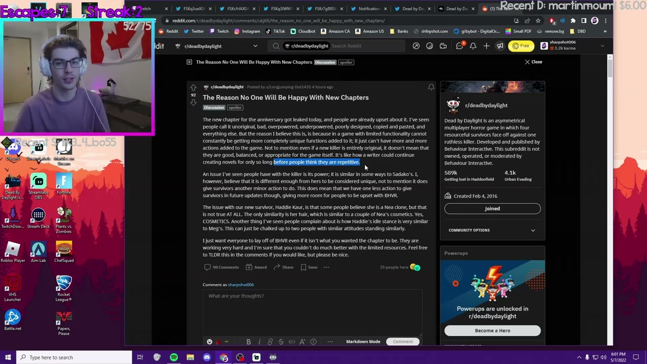Click the Discussion flair tag under the post title
647x364 pixels.
click(214, 108)
